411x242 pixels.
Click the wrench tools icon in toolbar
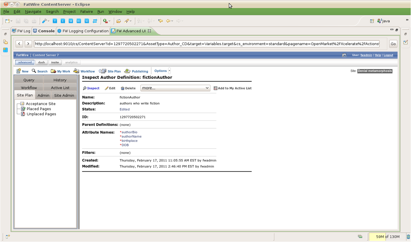tap(44, 21)
